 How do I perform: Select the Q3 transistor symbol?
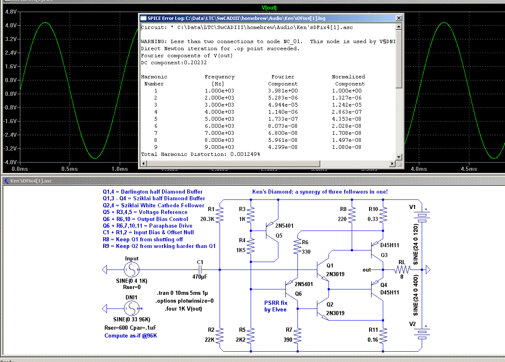pyautogui.click(x=377, y=251)
